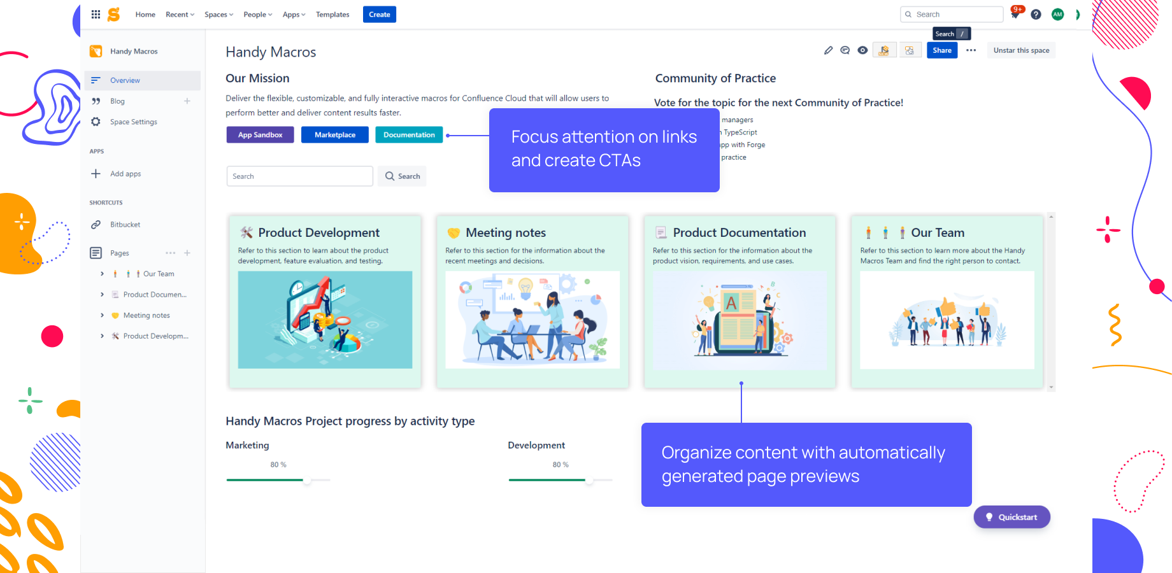Click the cards scrollbar up arrow

(x=1051, y=217)
